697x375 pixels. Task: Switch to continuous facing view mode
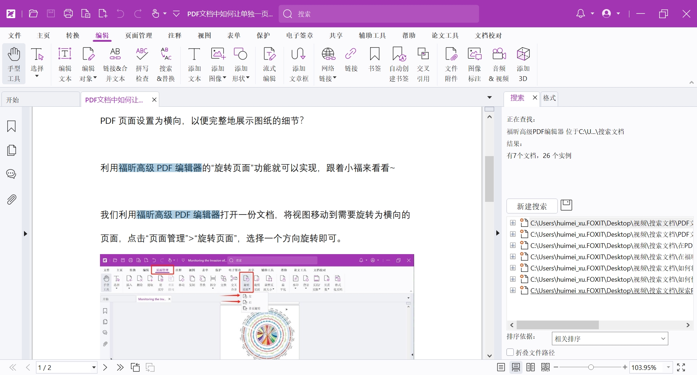coord(545,367)
